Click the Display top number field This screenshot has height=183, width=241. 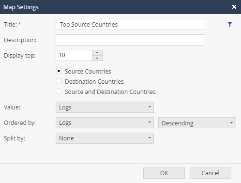pyautogui.click(x=74, y=55)
